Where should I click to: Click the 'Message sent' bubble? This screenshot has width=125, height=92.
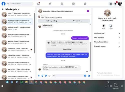(47, 25)
